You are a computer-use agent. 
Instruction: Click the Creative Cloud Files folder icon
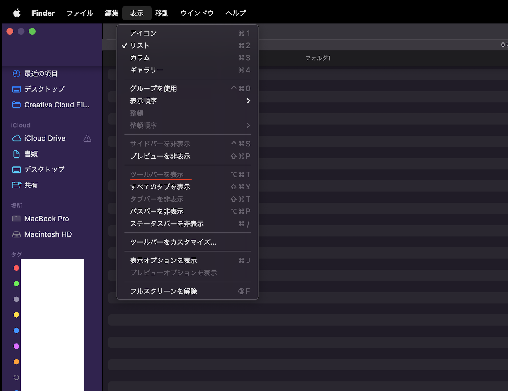[16, 105]
